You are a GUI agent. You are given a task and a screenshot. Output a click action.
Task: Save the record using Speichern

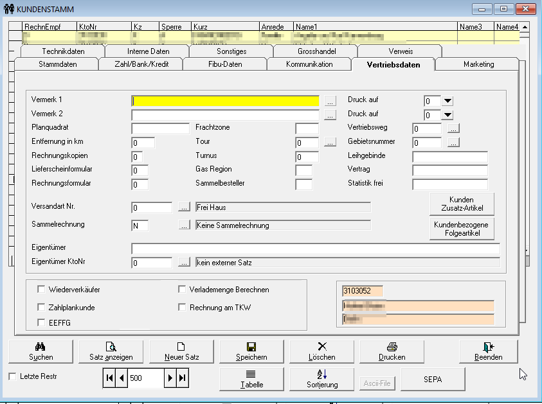(x=251, y=351)
